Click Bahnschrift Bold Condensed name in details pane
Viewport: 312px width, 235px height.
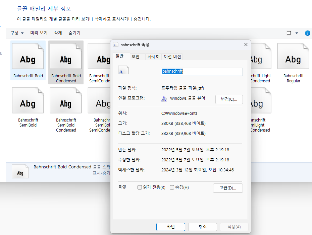pyautogui.click(x=62, y=167)
